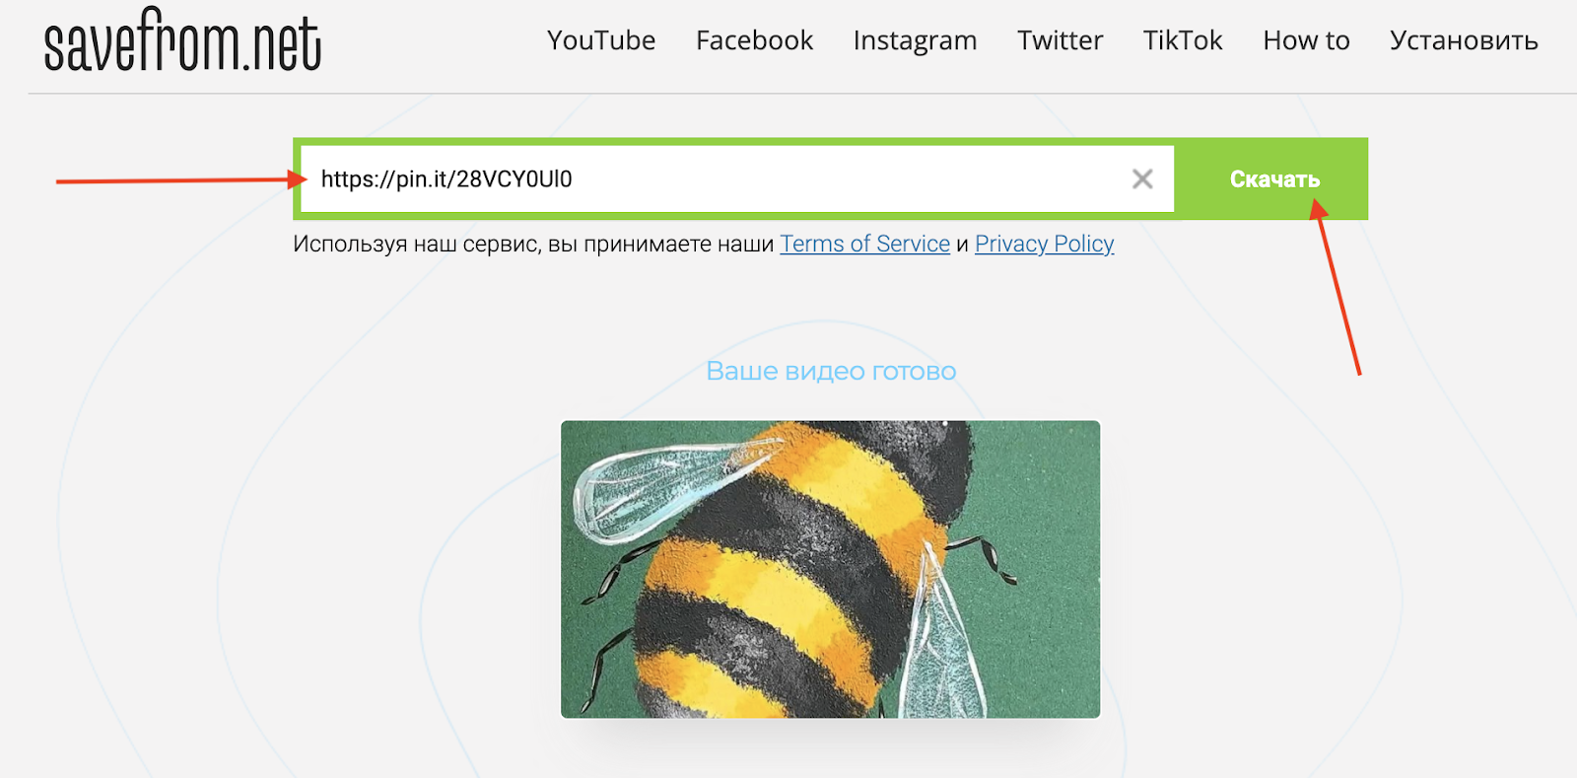Image resolution: width=1577 pixels, height=778 pixels.
Task: Open the Facebook menu item
Action: coord(754,40)
